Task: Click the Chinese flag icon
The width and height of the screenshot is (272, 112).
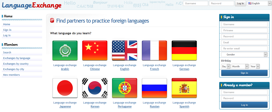Action: coord(95,50)
